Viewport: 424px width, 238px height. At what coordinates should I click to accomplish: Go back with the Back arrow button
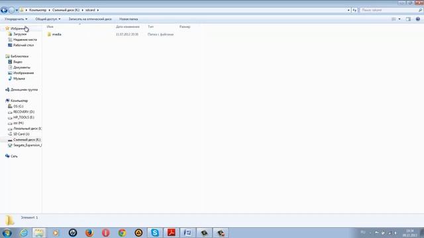(4, 11)
